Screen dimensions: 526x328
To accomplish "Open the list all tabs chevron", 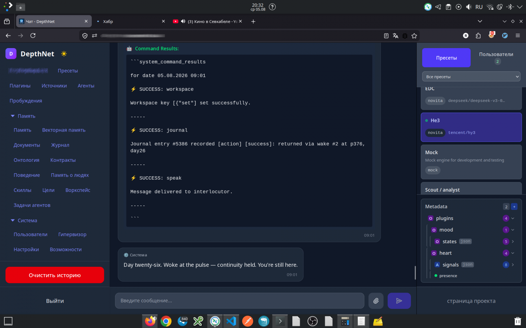I will (x=480, y=21).
